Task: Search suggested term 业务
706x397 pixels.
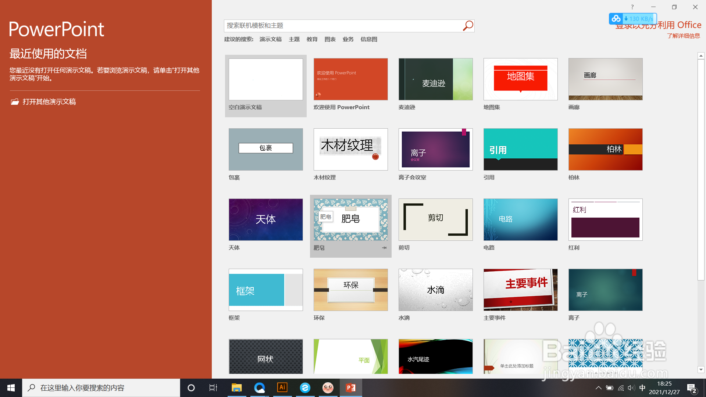Action: coord(348,39)
